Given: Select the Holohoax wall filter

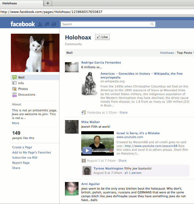Looking at the screenshot, I should pos(167,53).
